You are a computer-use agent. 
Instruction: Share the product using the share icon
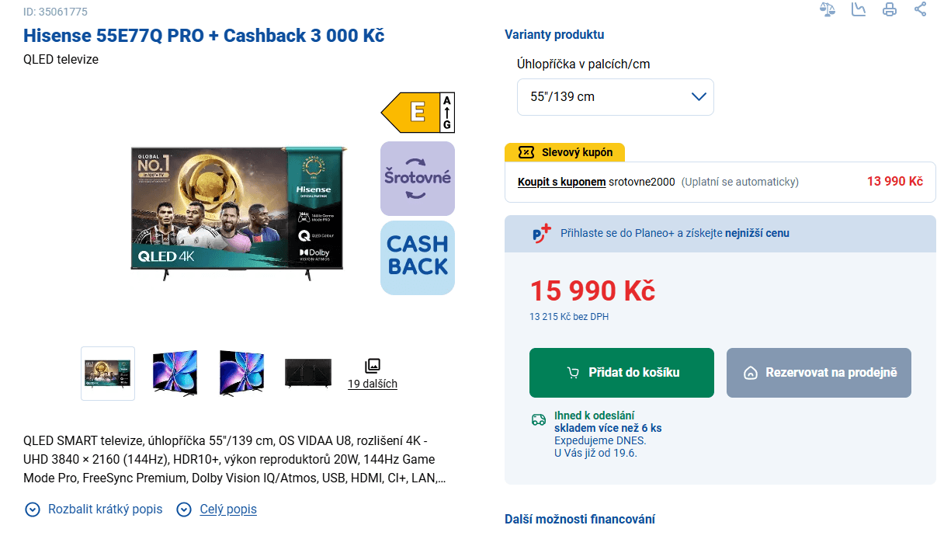click(921, 11)
